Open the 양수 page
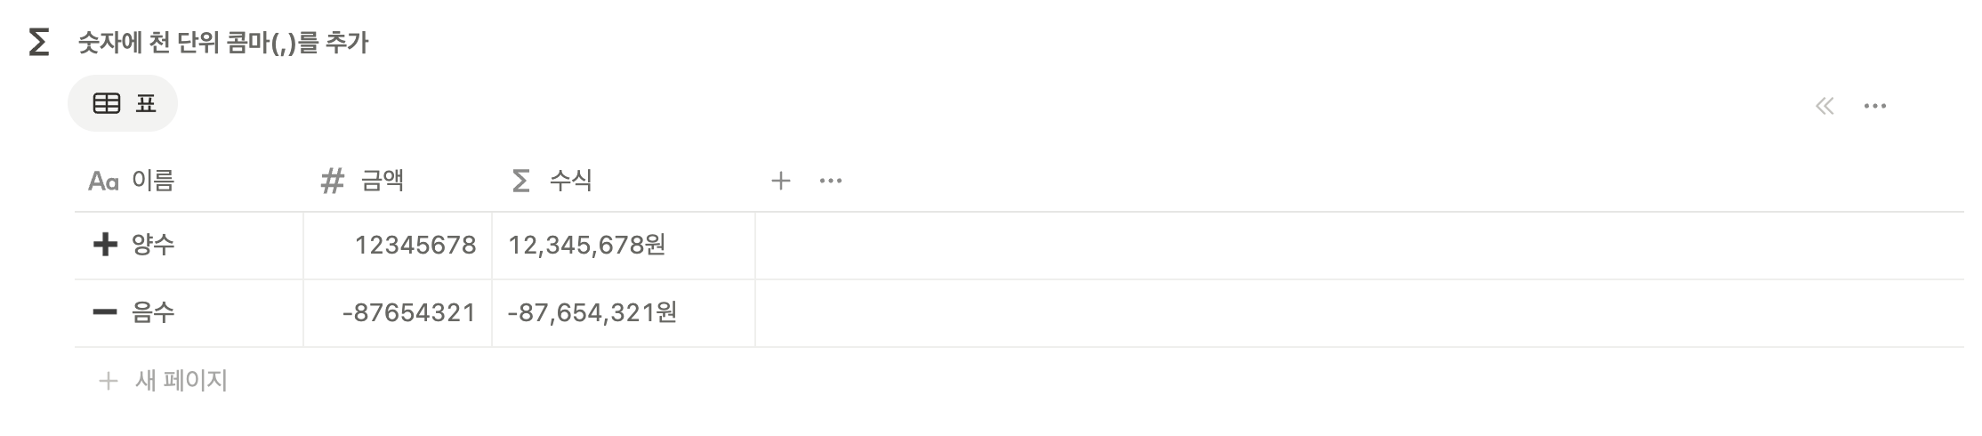 [153, 245]
